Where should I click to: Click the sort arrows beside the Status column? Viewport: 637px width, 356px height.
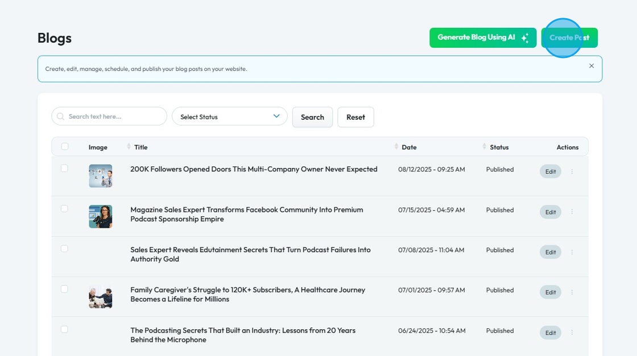[x=485, y=146]
